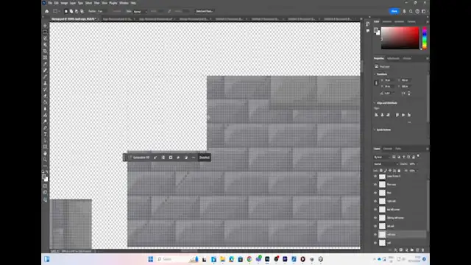Open the Filter menu
Viewport: 471px width, 265px height.
(x=96, y=3)
